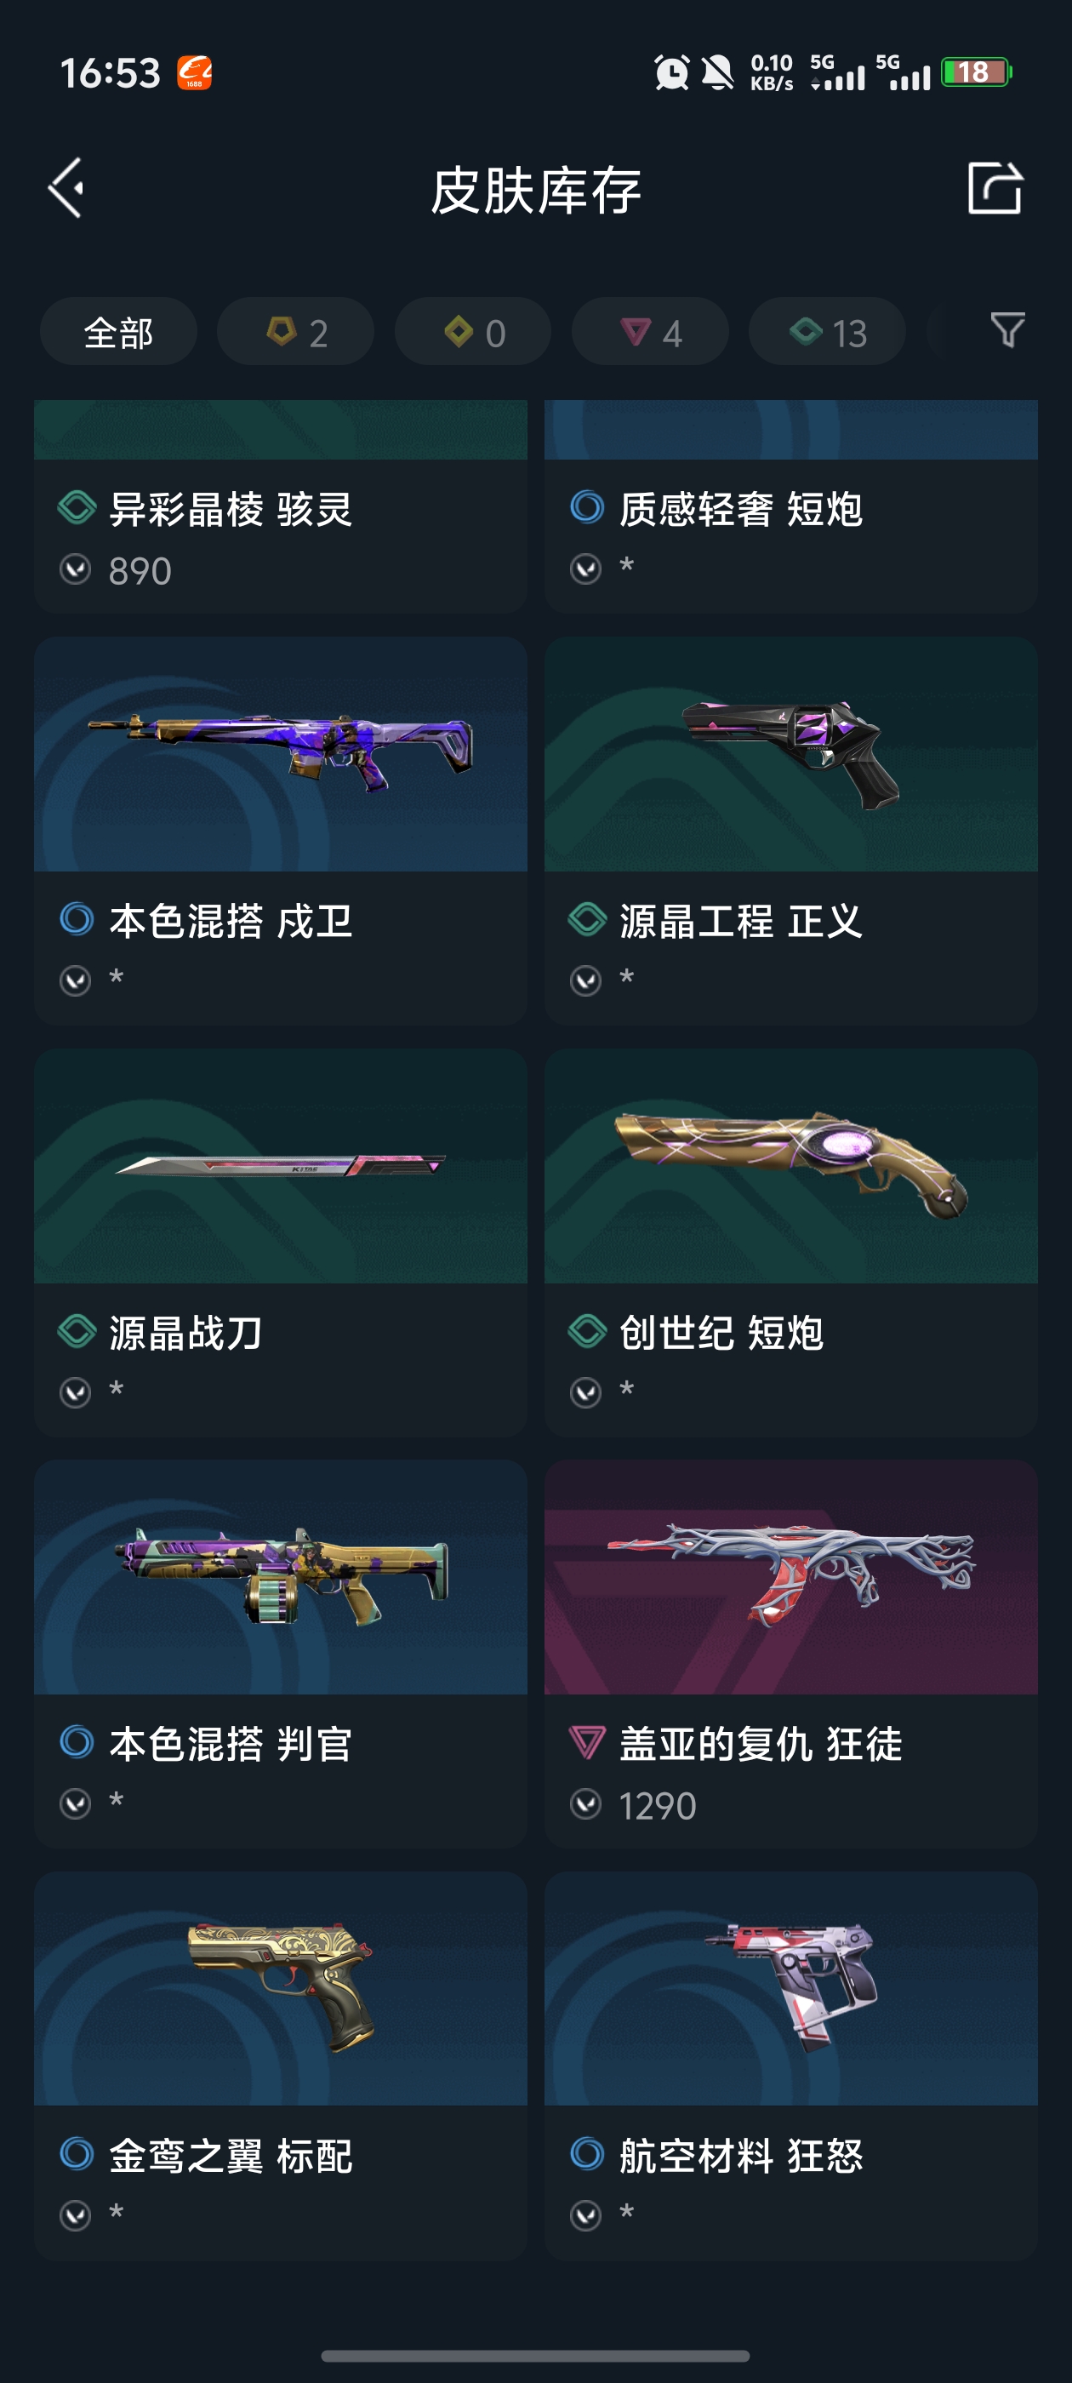This screenshot has width=1072, height=2383.
Task: Select the 全部 filter tab
Action: (118, 331)
